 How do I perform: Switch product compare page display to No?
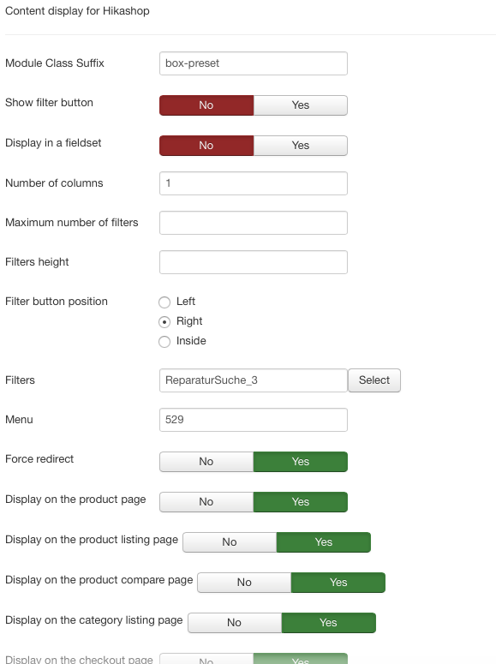(244, 583)
